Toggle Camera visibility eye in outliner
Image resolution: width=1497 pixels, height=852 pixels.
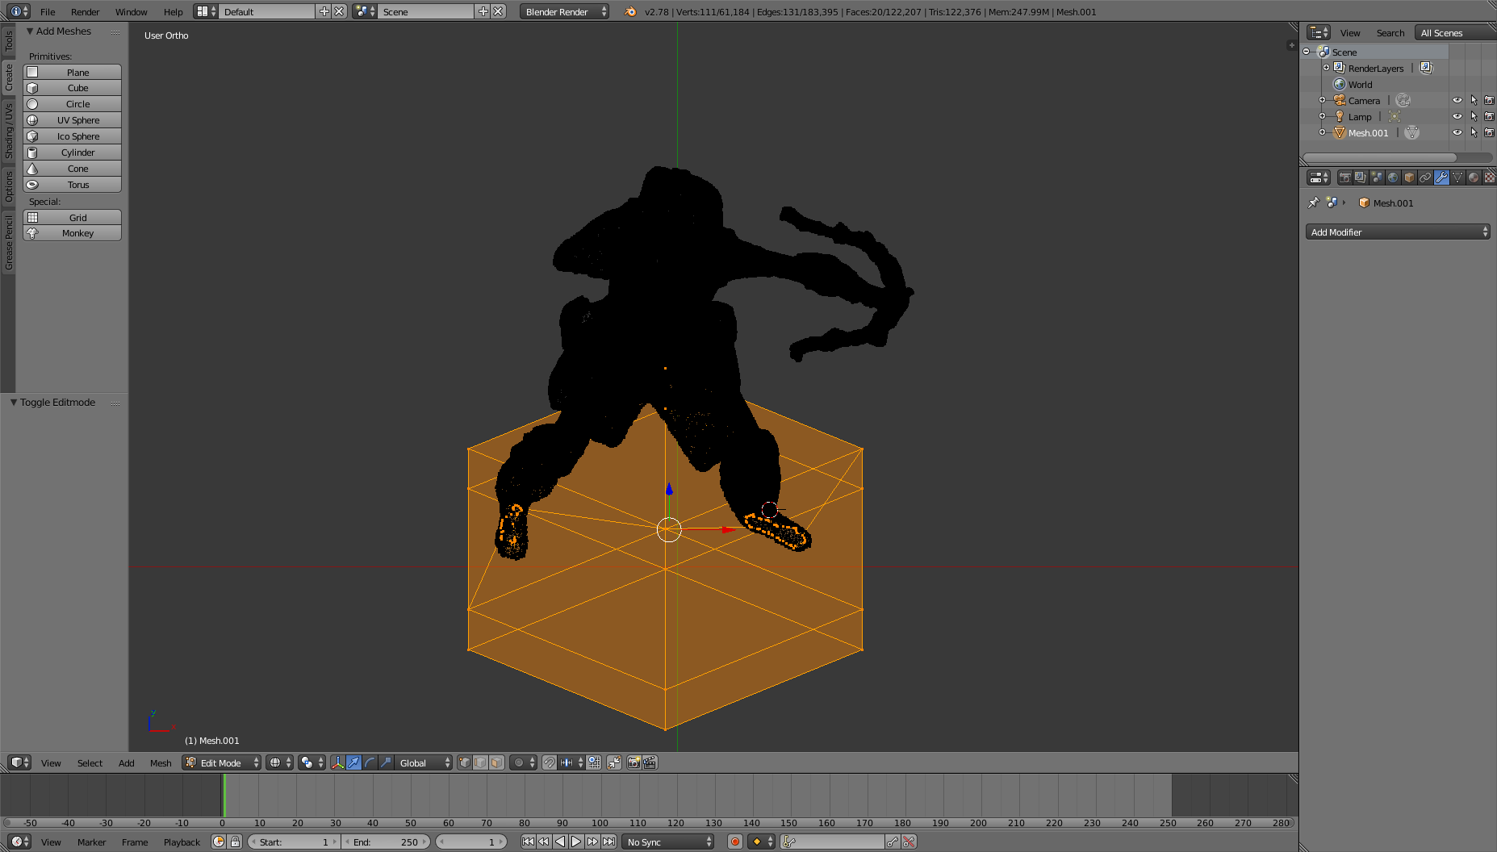[x=1457, y=100]
